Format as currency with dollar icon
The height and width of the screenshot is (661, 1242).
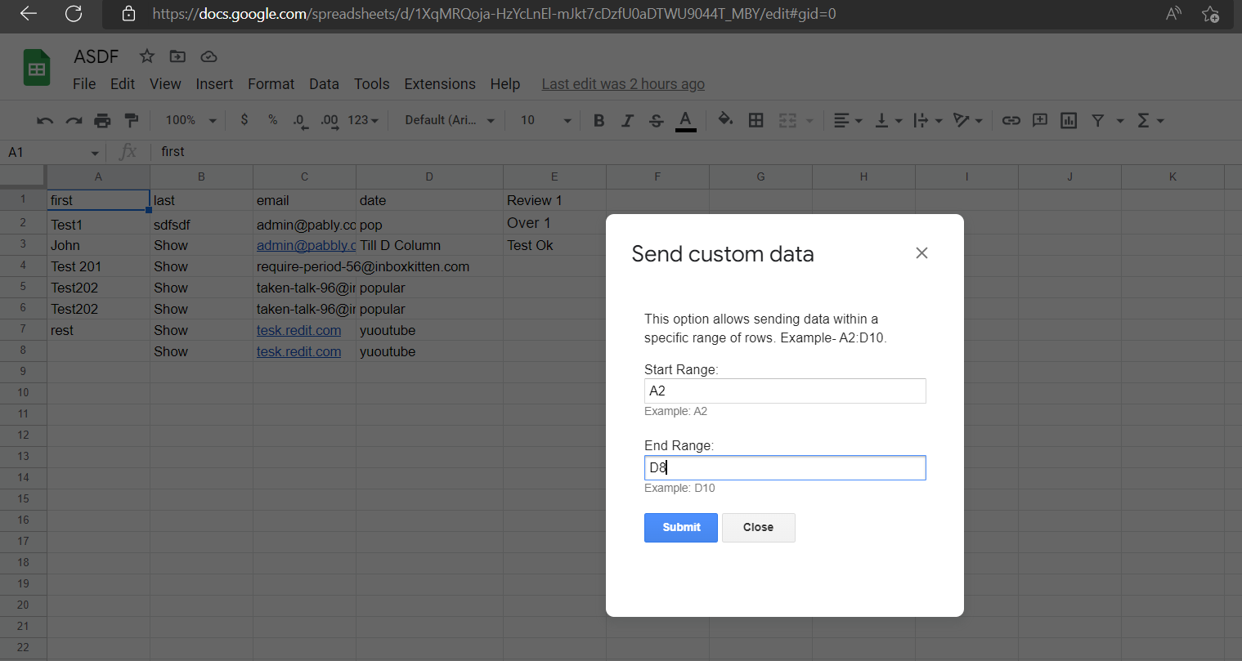(244, 120)
